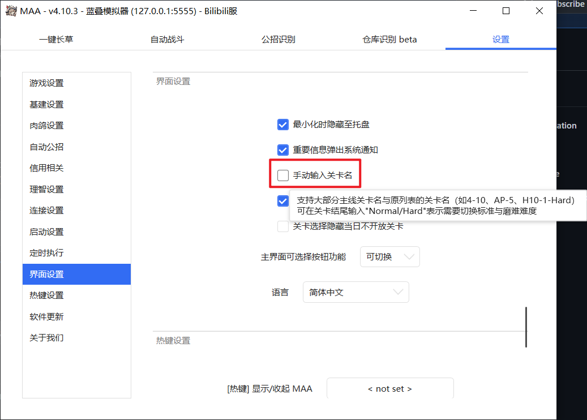Screen dimensions: 587x420
Task: Open the 一键长草 tab
Action: [x=56, y=39]
